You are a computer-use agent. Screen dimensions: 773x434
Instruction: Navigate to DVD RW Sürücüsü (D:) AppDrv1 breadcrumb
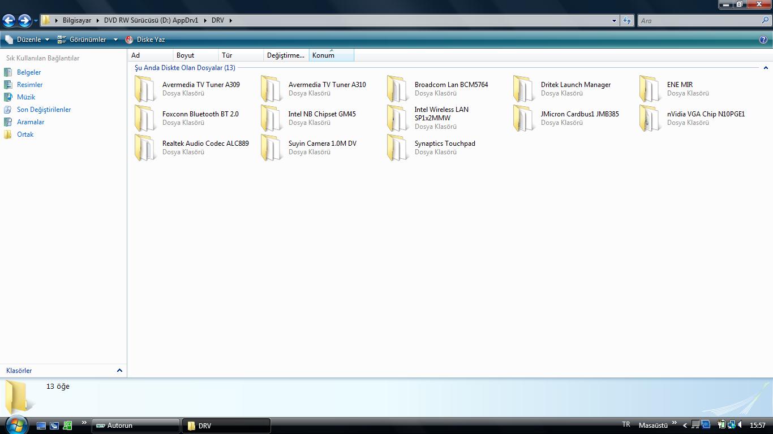tap(151, 20)
